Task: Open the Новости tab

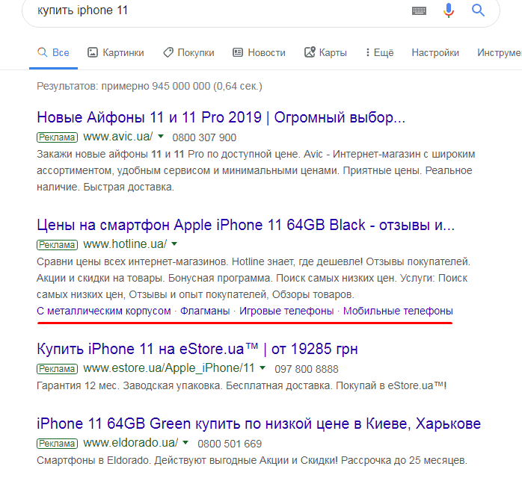Action: (x=259, y=52)
